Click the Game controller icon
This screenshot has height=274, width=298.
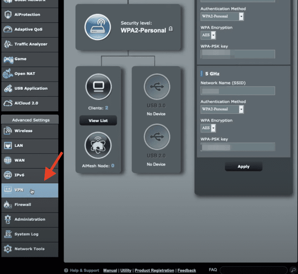(x=8, y=59)
